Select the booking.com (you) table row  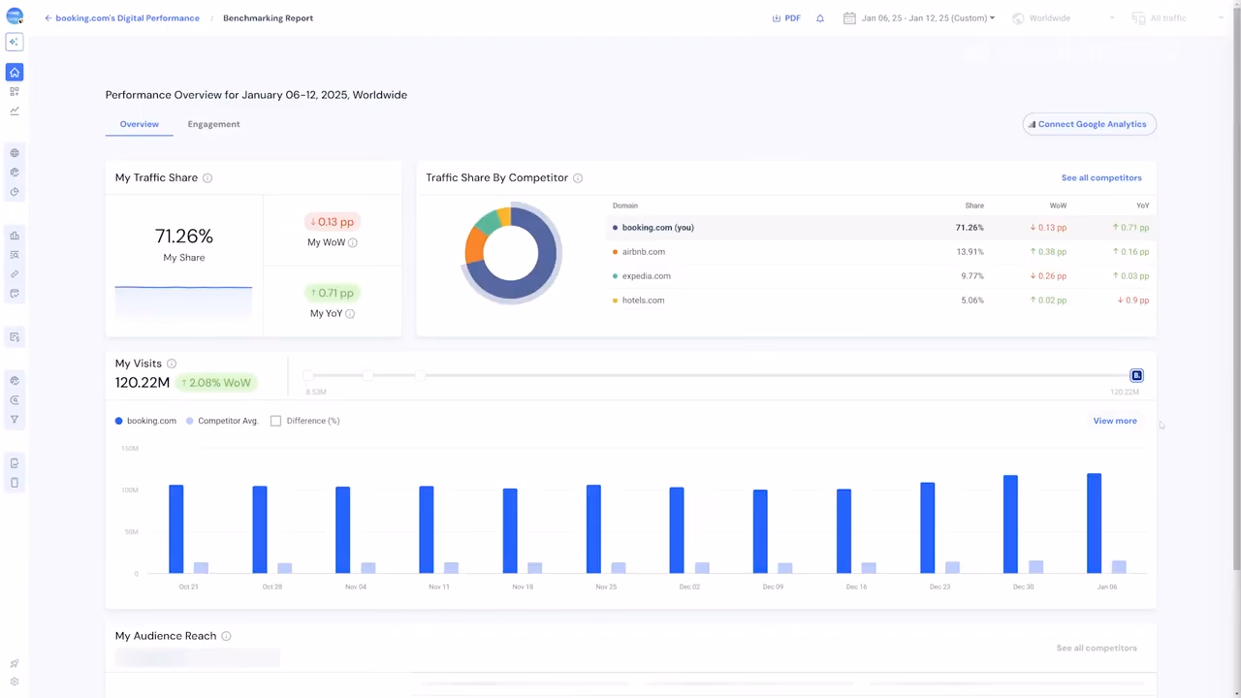[x=881, y=228]
